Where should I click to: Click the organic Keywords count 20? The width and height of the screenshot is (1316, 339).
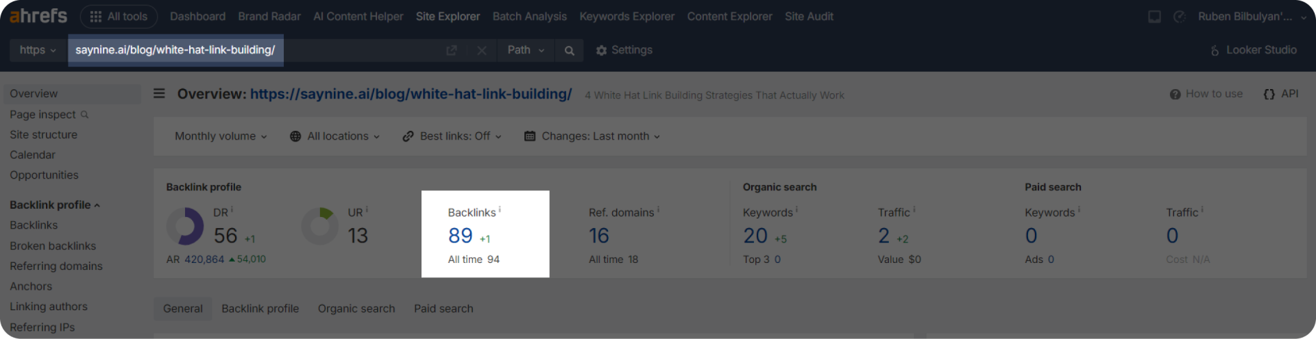(755, 236)
